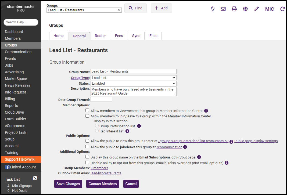Tick Display group name on Email Subscriptions
This screenshot has height=195, width=287.
coord(87,157)
